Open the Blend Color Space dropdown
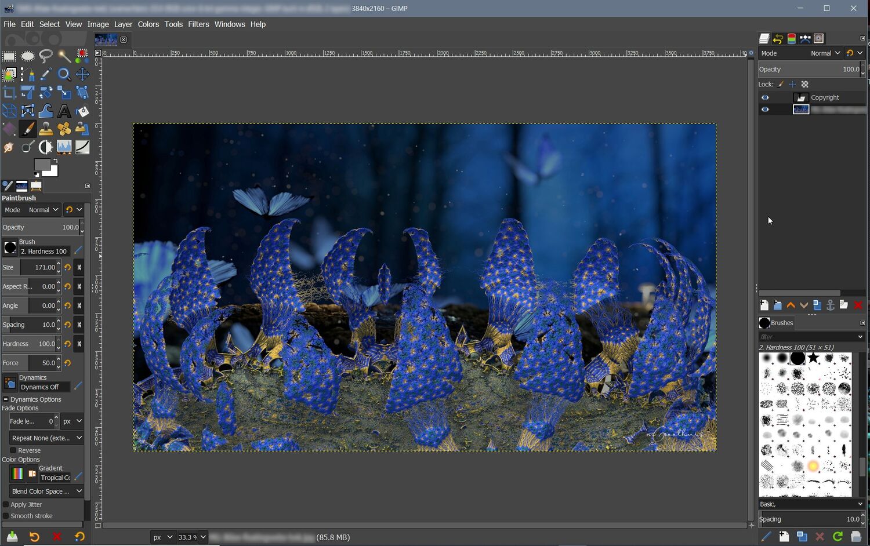This screenshot has width=870, height=546. (46, 491)
